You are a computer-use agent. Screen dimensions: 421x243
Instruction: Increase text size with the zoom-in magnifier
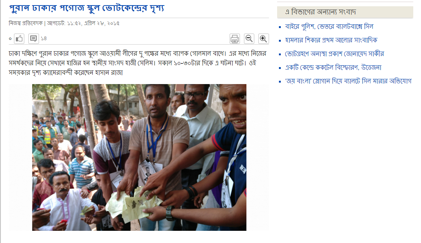263,39
